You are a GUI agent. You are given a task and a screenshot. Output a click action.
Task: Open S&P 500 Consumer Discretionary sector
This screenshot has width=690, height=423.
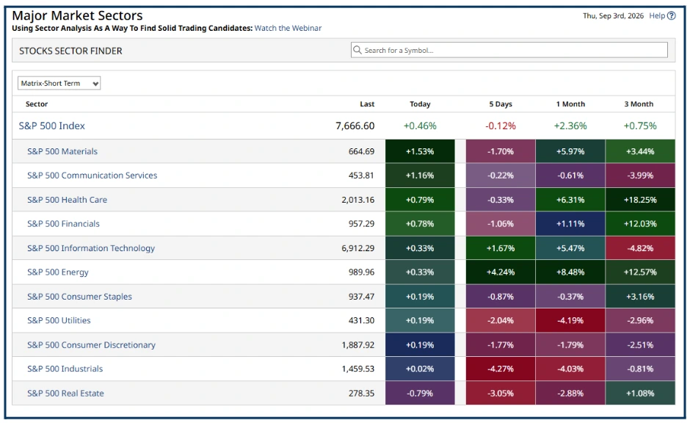(x=91, y=345)
